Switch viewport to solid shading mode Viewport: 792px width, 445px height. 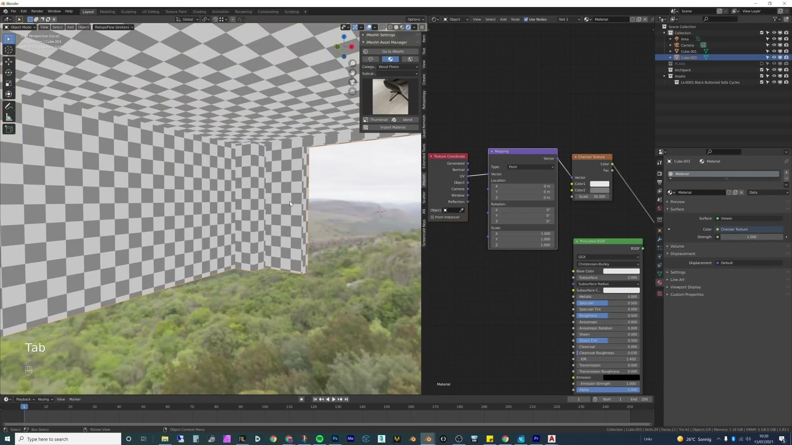click(x=396, y=27)
